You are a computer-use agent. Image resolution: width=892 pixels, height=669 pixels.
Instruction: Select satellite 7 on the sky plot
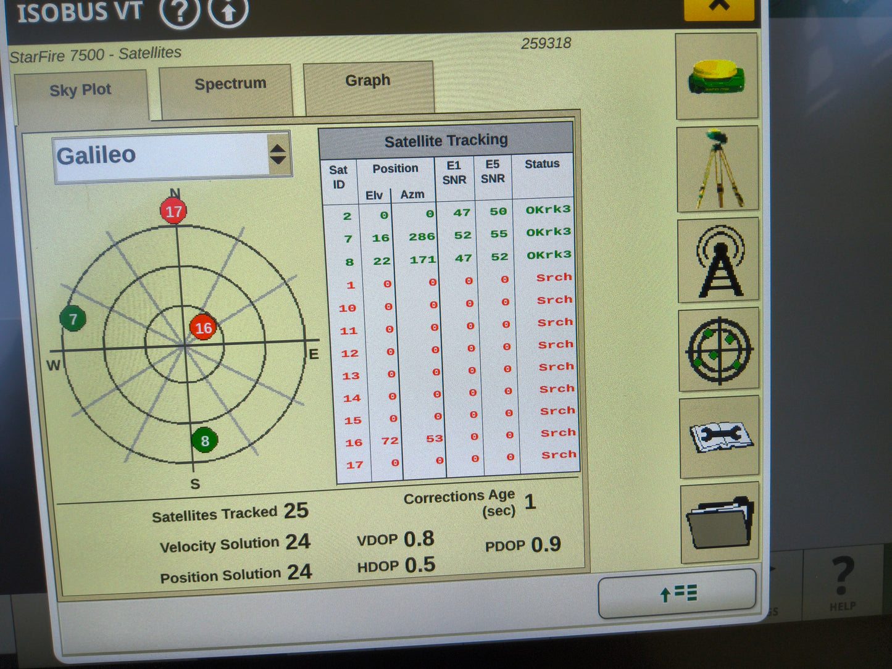coord(72,320)
